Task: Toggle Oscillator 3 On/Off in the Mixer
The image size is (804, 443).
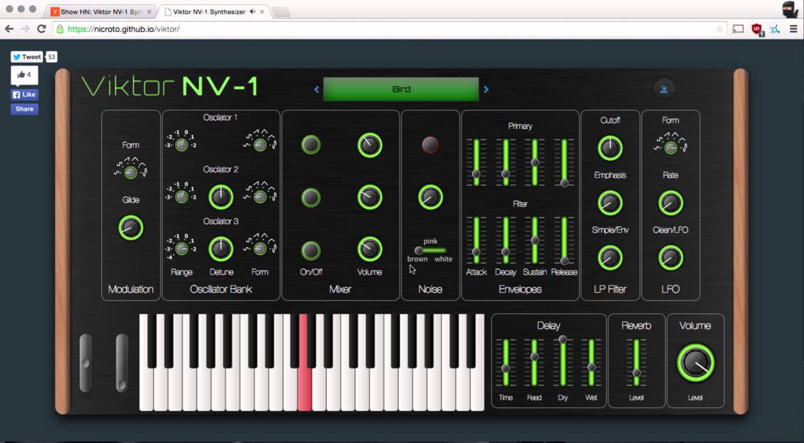Action: (311, 250)
